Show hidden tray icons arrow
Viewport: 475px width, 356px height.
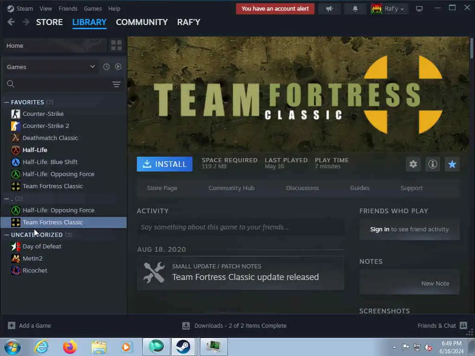tap(394, 347)
